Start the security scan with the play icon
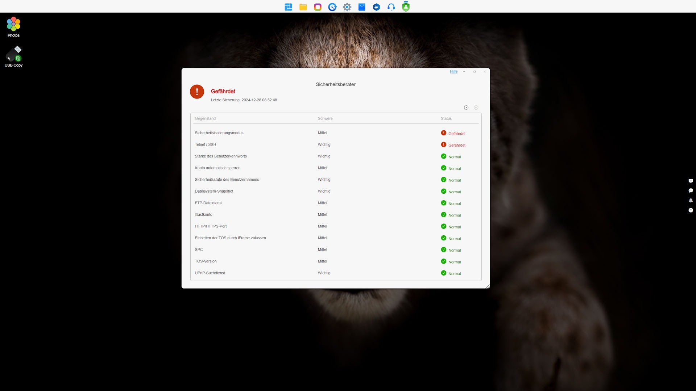This screenshot has height=391, width=696. (x=466, y=108)
